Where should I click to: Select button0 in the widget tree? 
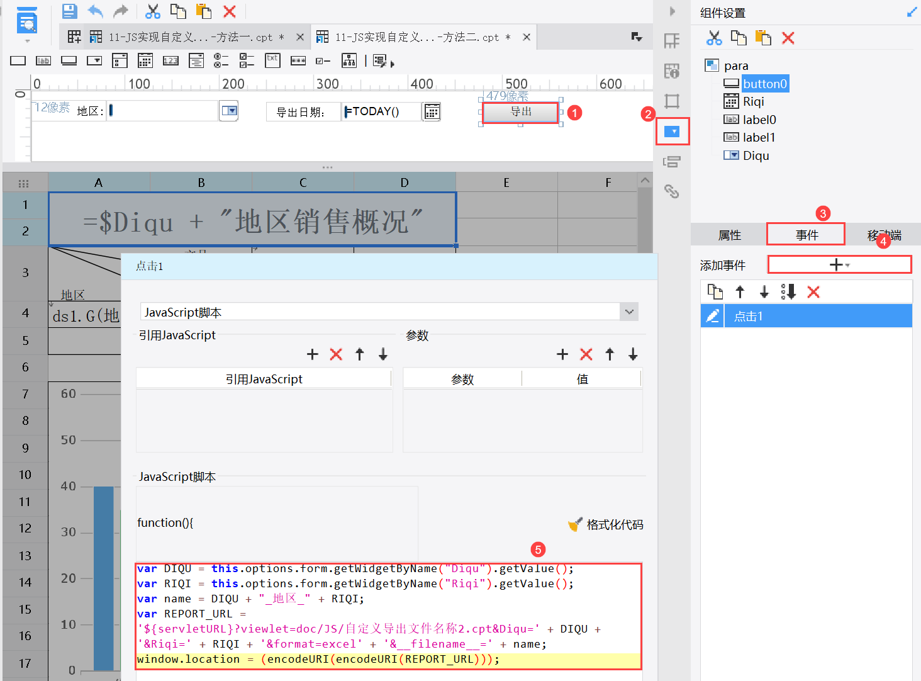(x=765, y=83)
